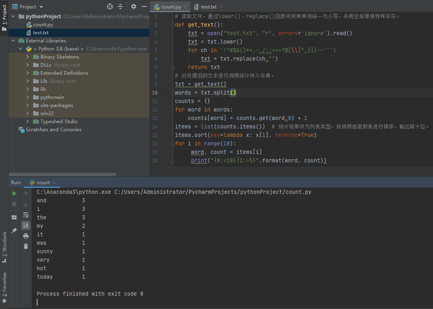Click the locate/select opened file target icon
Viewport: 433px width, 309px height.
[x=109, y=6]
